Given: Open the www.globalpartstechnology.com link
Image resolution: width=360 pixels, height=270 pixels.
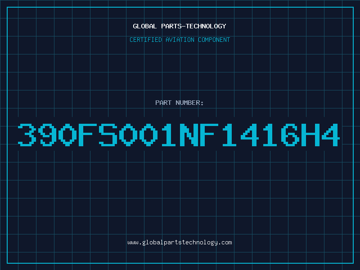Looking at the screenshot, I should coord(180,243).
